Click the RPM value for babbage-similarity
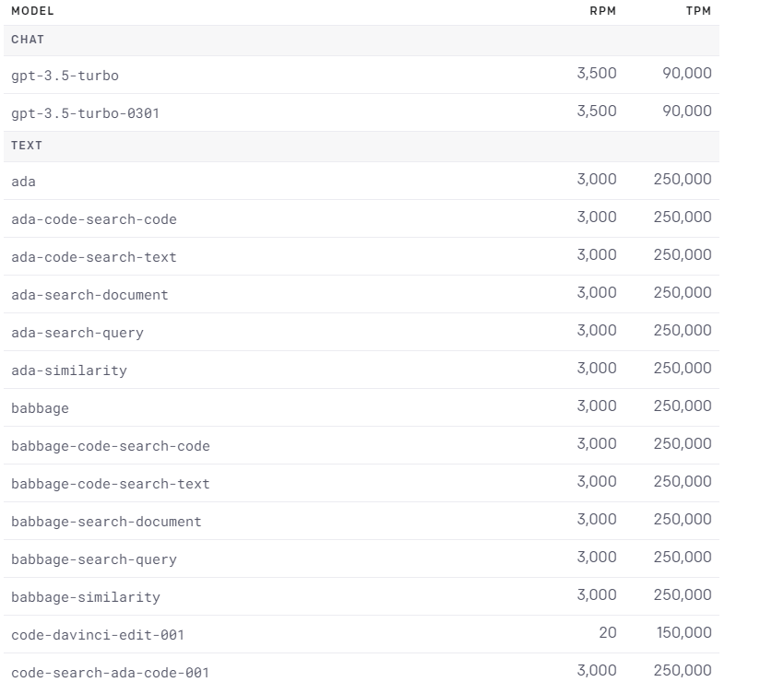This screenshot has height=682, width=784. [x=597, y=594]
